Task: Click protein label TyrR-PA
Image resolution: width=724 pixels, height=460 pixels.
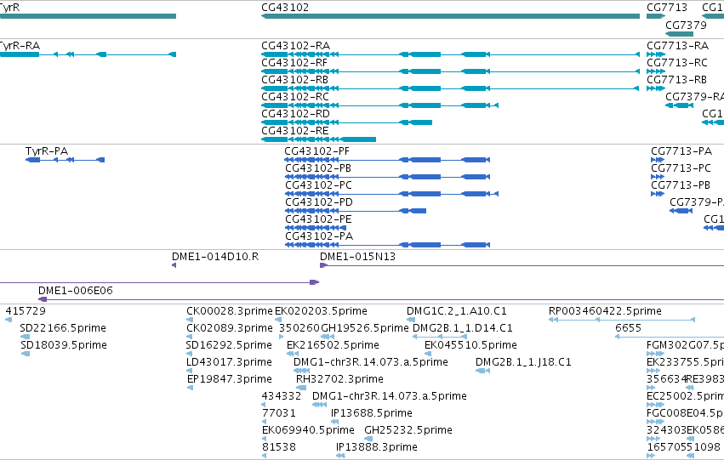Action: (47, 151)
